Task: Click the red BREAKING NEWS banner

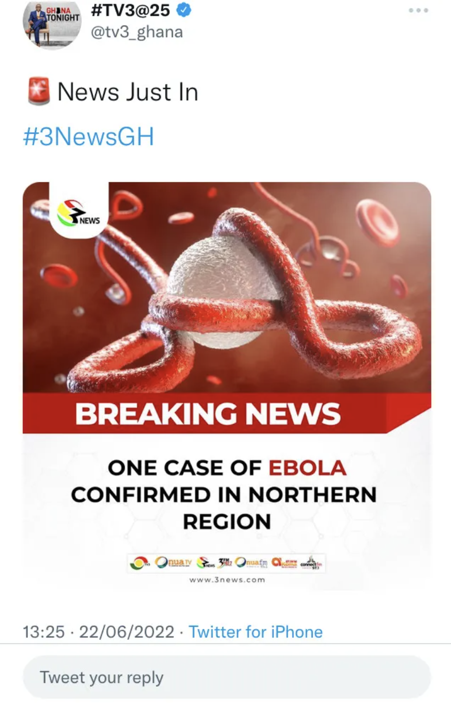Action: (x=227, y=413)
